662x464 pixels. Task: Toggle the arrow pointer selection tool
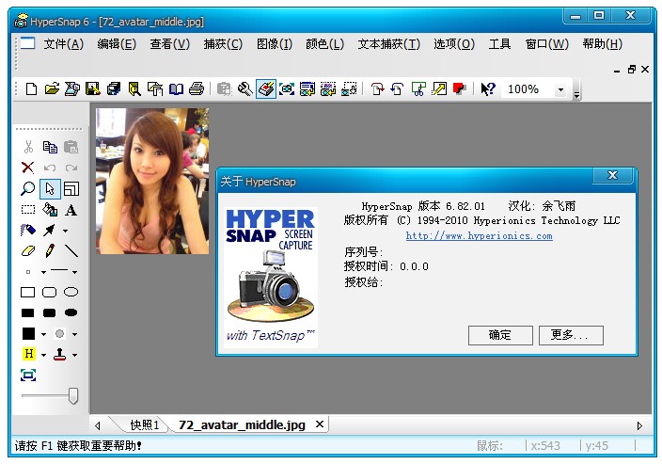(x=50, y=188)
